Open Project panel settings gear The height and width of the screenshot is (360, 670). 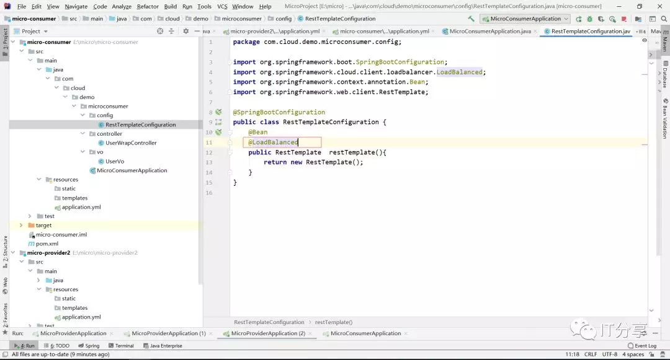(x=186, y=31)
